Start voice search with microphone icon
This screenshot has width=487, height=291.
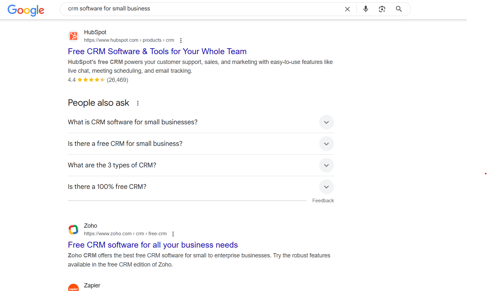(x=366, y=9)
